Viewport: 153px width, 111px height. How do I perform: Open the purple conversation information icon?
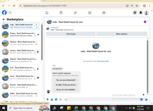[145, 22]
